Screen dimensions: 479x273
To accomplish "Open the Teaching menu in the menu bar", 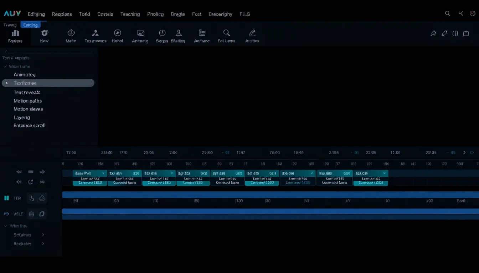I will pos(130,14).
